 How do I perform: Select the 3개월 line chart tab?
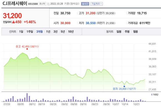coord(39,32)
